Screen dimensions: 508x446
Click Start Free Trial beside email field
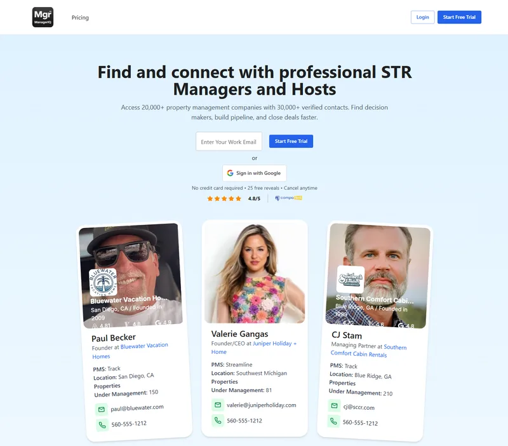click(x=291, y=141)
